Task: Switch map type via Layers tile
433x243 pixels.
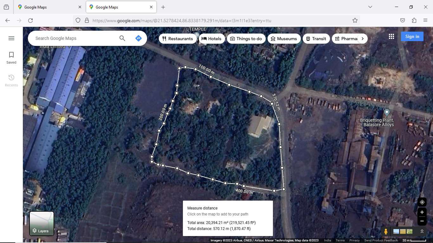Action: [x=42, y=223]
